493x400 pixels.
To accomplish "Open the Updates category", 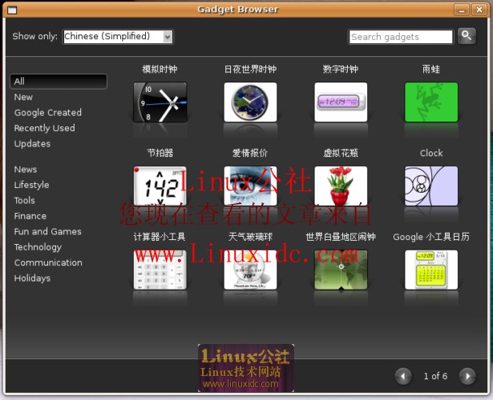I will 32,144.
